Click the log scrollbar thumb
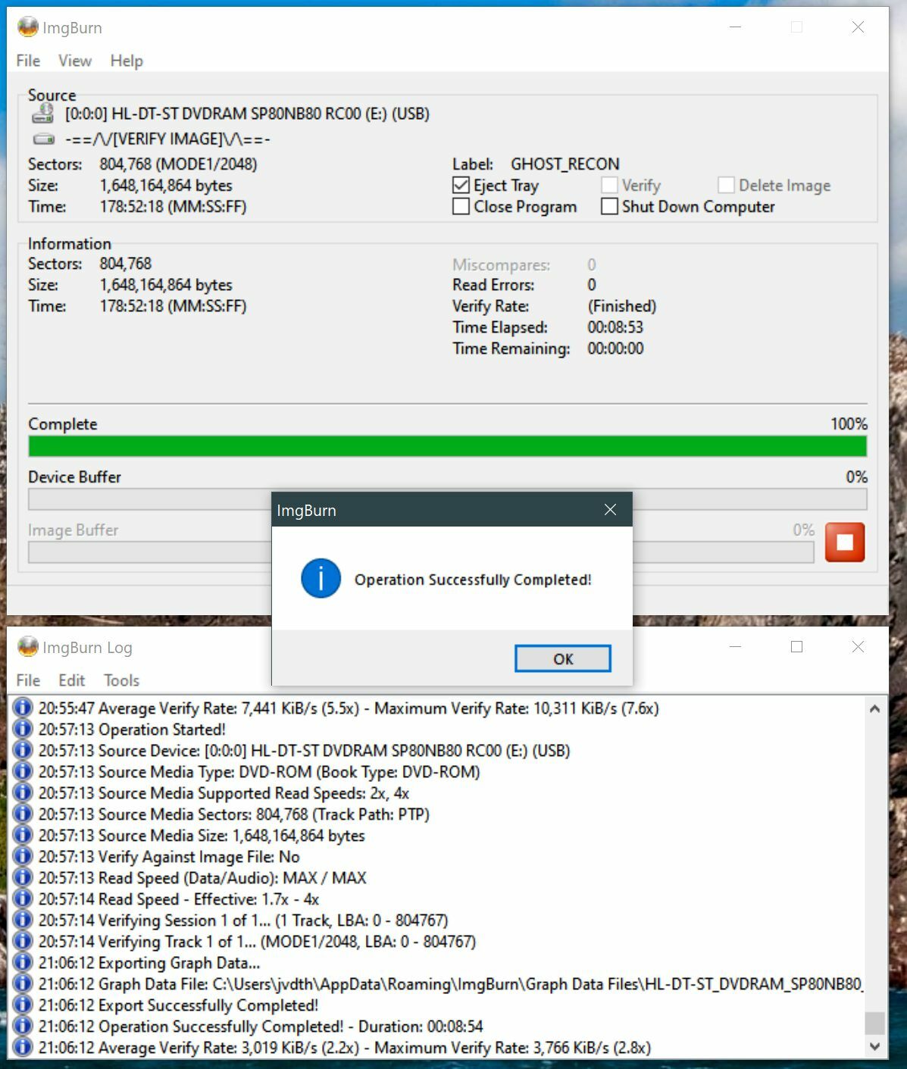The width and height of the screenshot is (907, 1069). click(x=874, y=1023)
